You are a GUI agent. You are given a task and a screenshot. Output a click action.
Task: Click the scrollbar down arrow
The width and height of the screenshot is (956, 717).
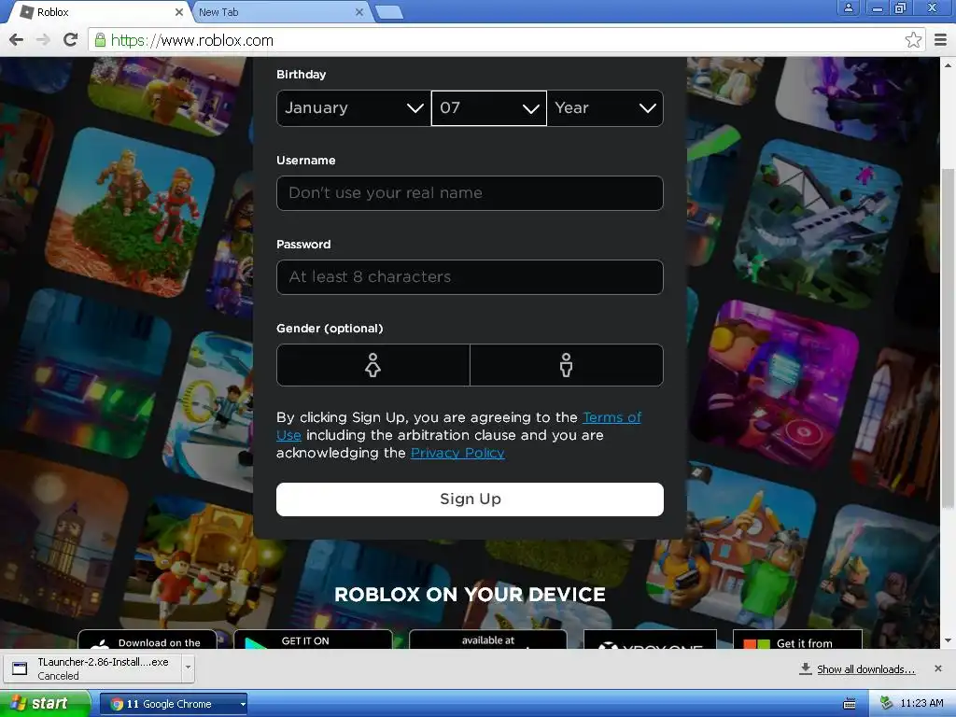click(x=949, y=640)
